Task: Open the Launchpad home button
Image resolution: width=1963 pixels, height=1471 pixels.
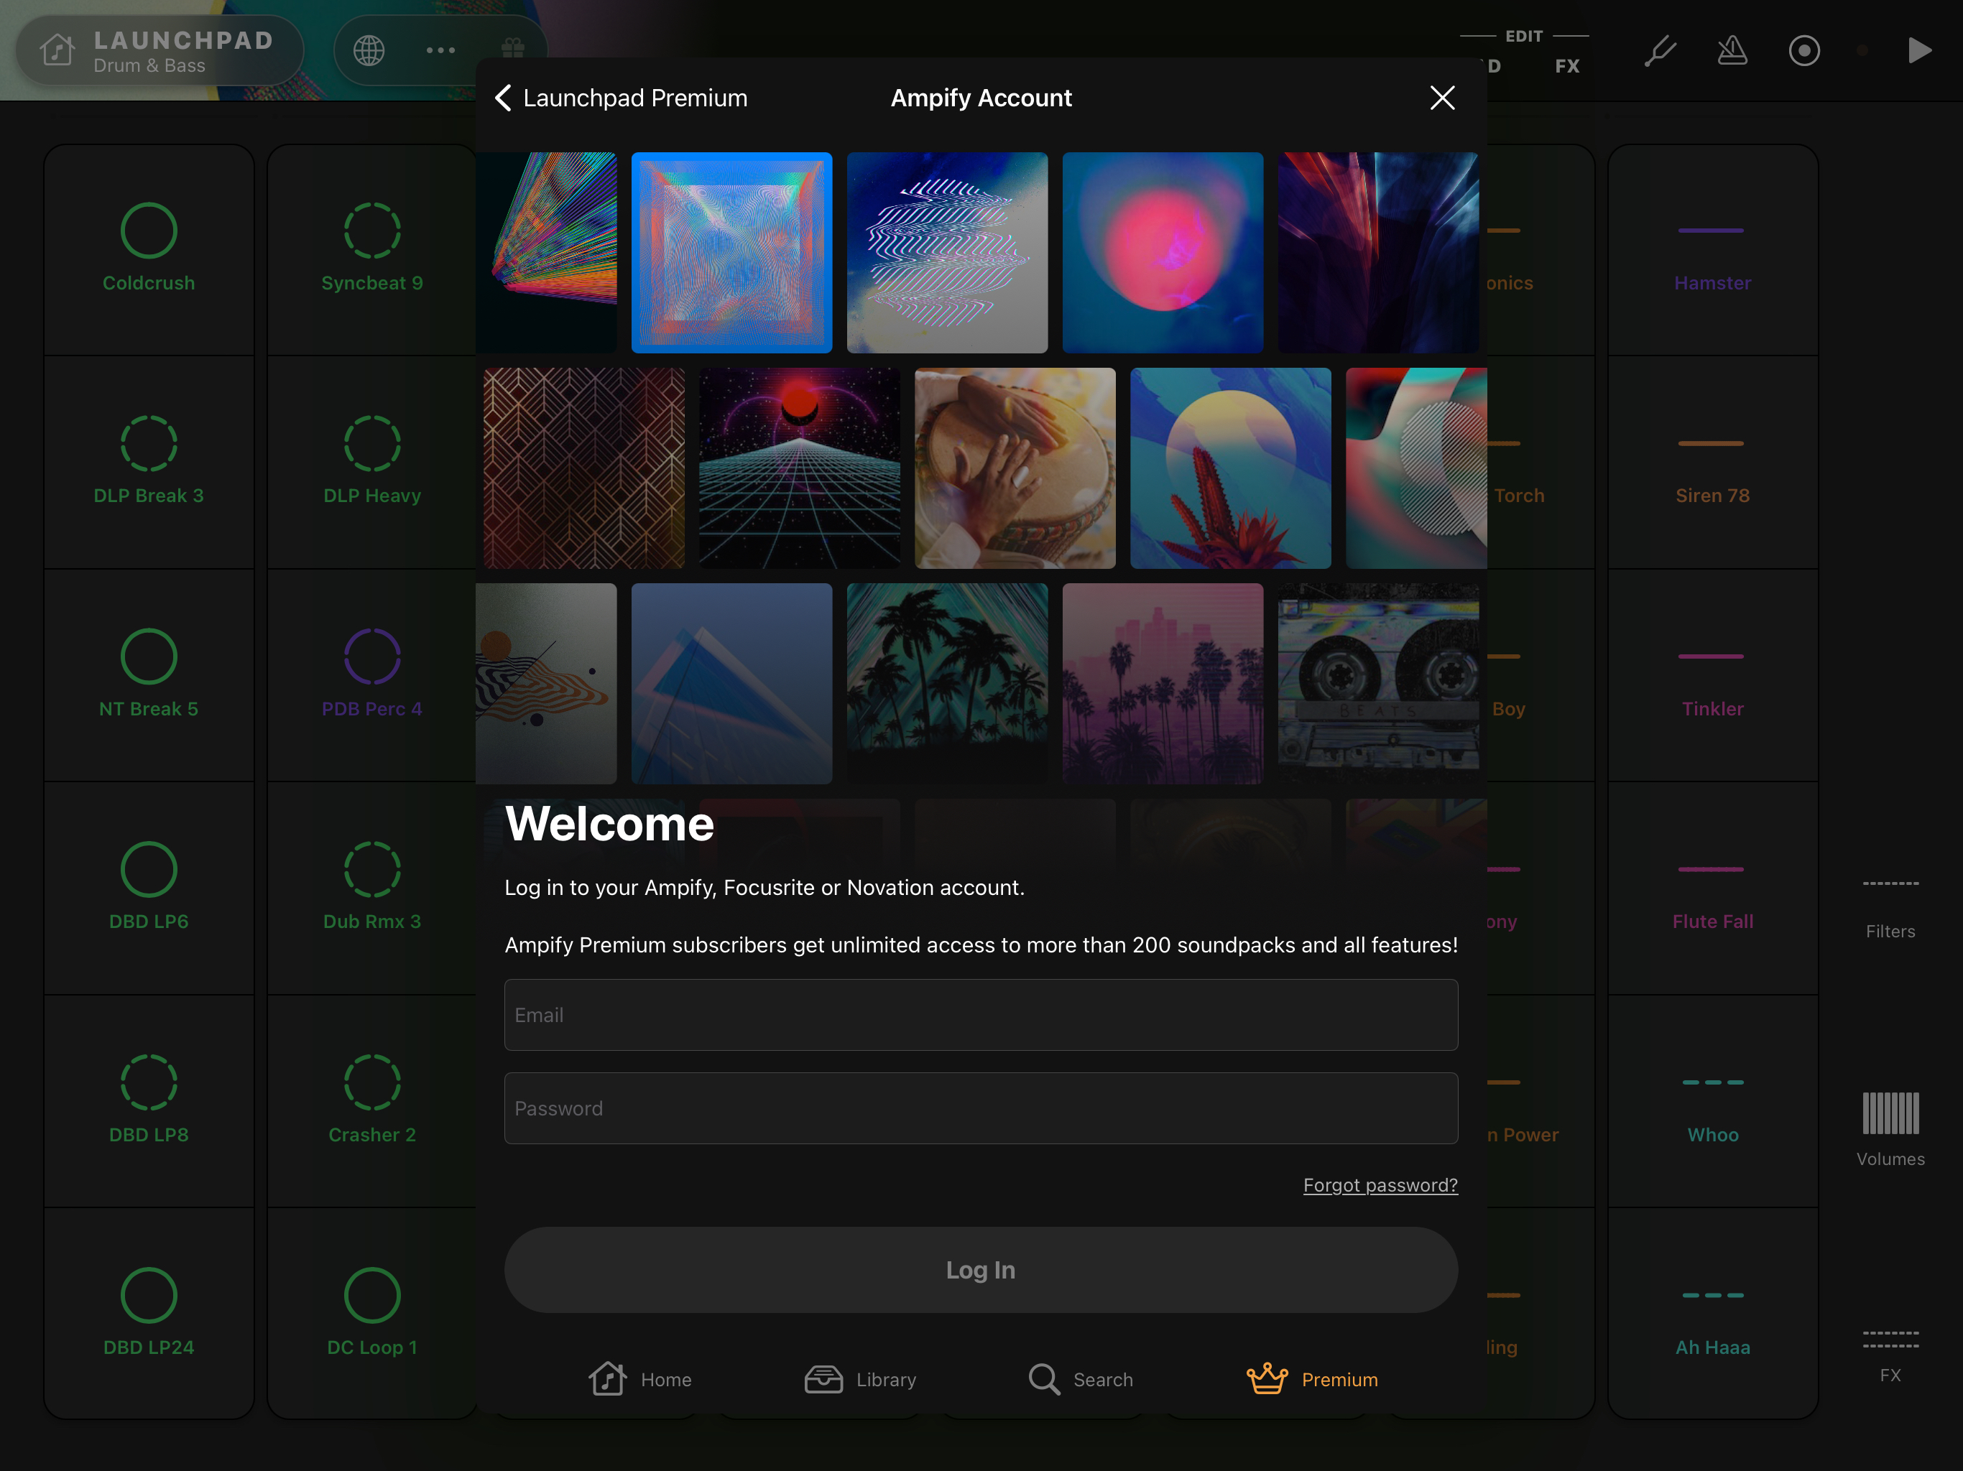Action: [x=160, y=50]
